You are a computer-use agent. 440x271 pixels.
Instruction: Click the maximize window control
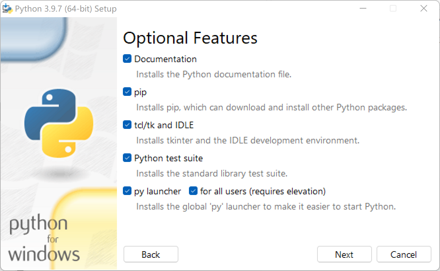(x=393, y=8)
